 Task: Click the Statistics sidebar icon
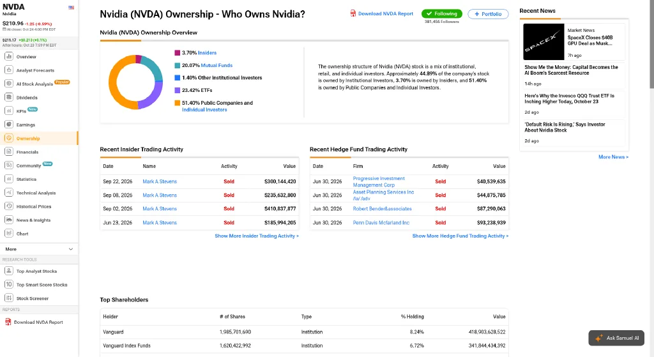(x=9, y=179)
